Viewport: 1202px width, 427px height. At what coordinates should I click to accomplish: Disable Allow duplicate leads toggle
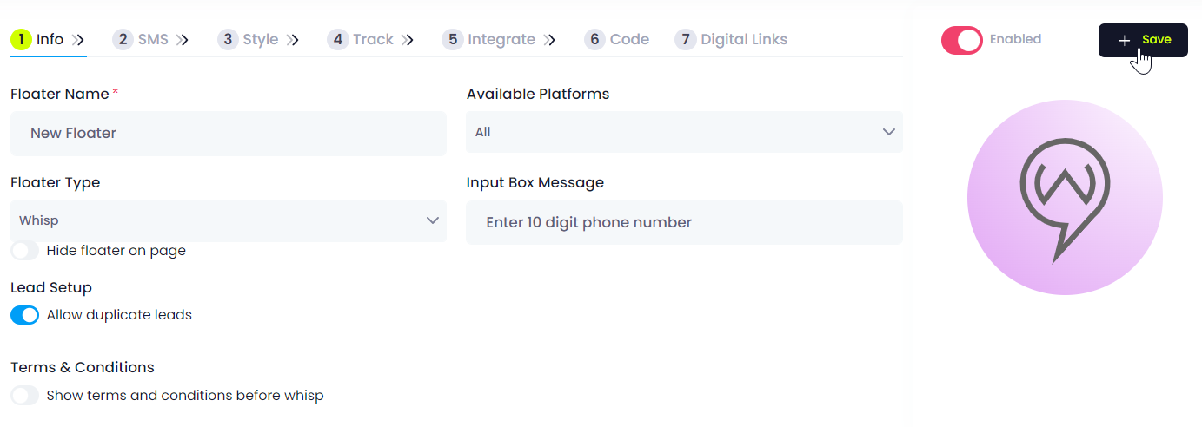[25, 315]
